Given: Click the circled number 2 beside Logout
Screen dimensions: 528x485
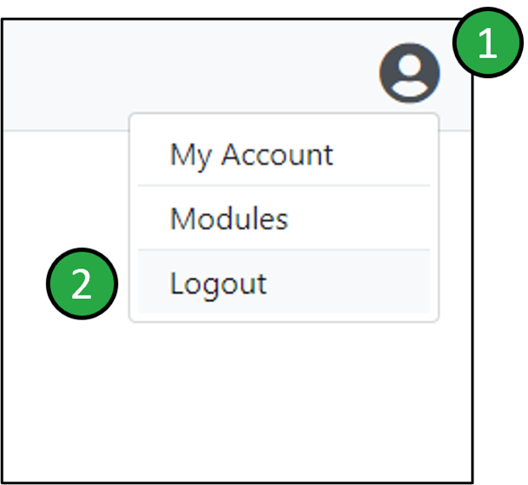Looking at the screenshot, I should (81, 284).
